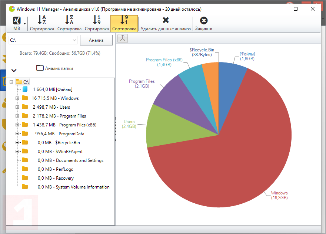
Task: Select the ProgramData folder entry
Action: tap(60, 134)
